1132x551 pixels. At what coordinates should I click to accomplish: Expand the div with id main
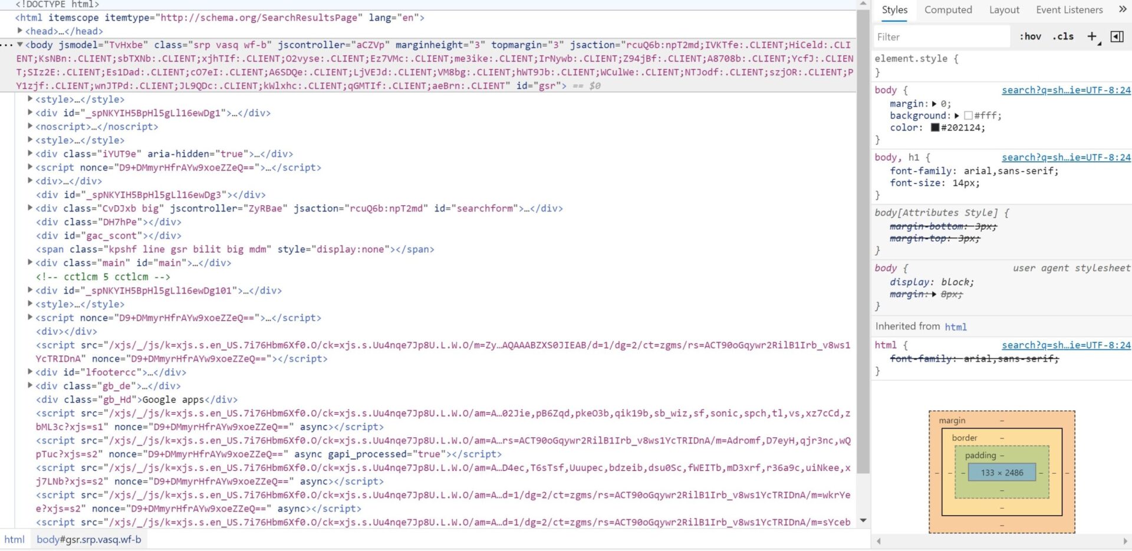click(x=30, y=262)
